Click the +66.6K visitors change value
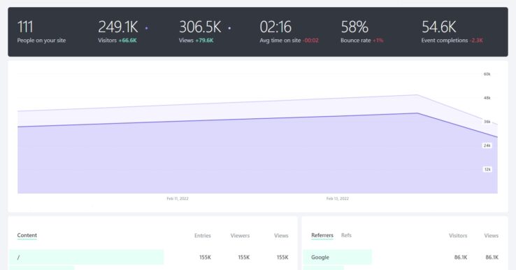 pos(128,41)
